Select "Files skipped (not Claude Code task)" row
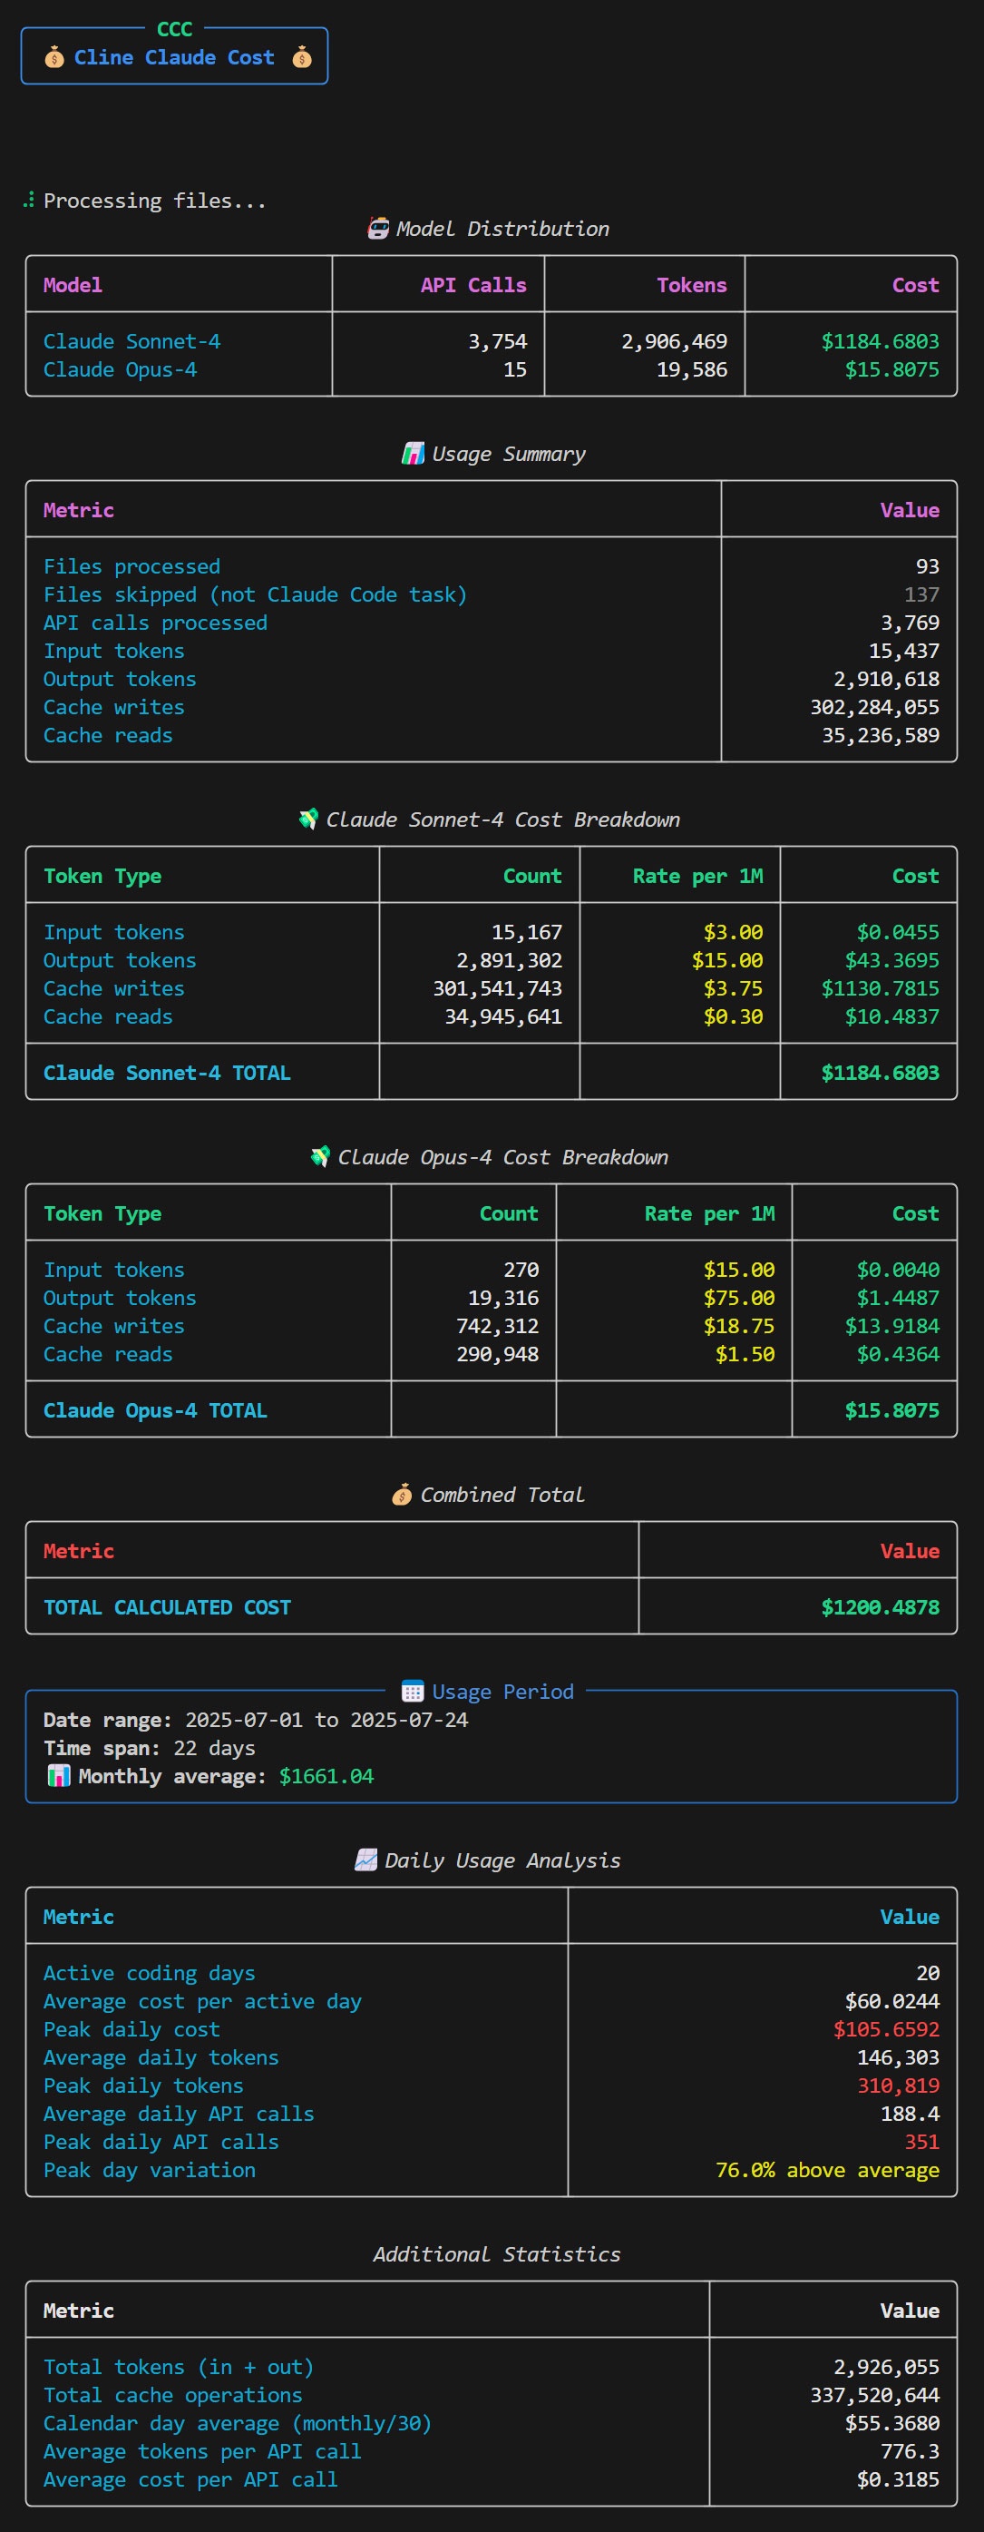984x2532 pixels. tap(491, 594)
